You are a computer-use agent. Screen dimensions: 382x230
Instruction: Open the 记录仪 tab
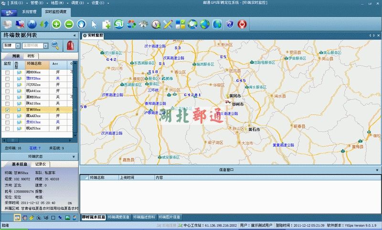(41, 164)
